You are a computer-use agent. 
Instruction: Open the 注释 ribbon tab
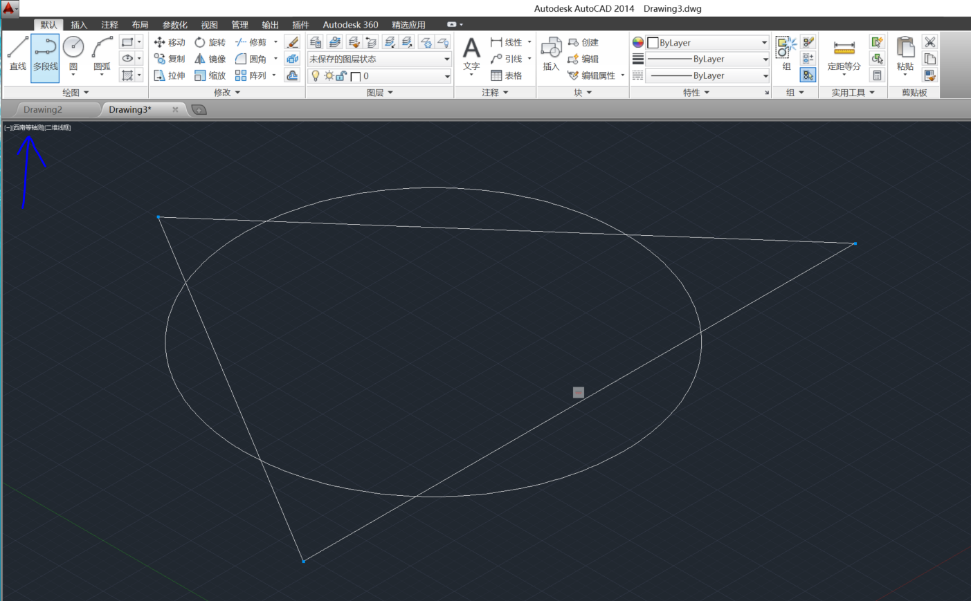[x=109, y=25]
